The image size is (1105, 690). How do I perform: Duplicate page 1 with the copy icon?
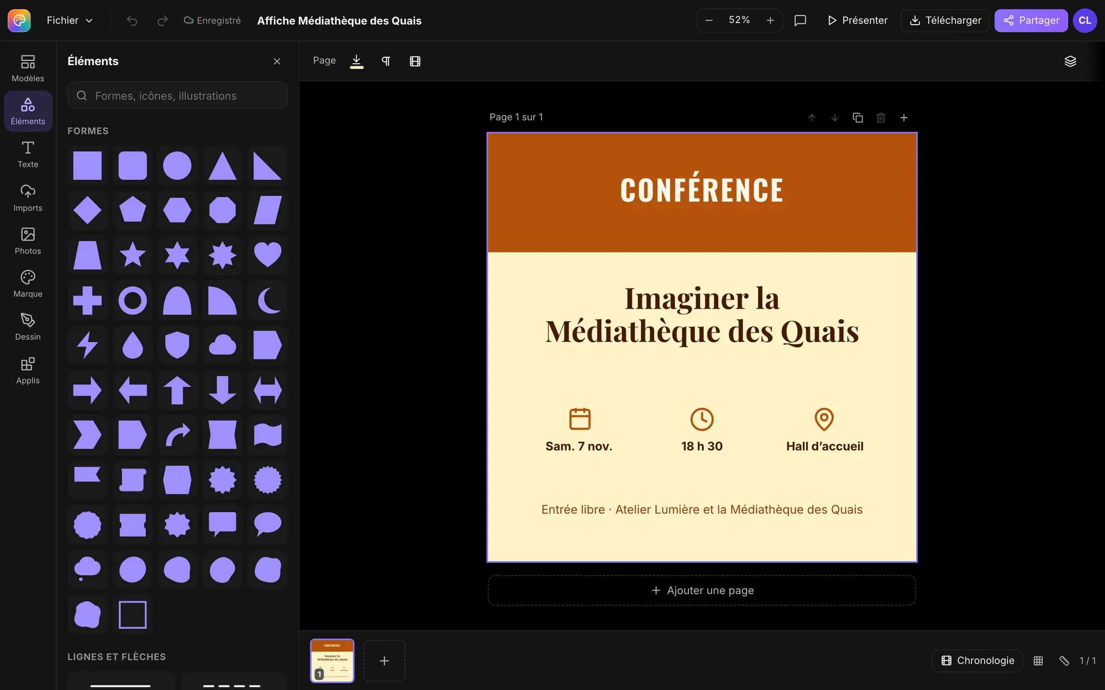(x=858, y=117)
